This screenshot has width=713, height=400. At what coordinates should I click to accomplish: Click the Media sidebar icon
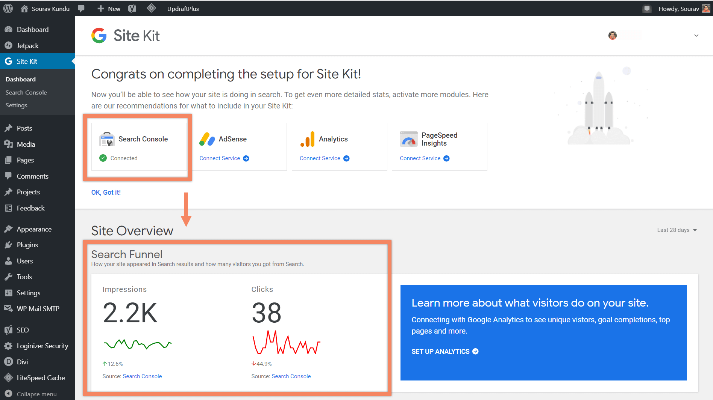(x=8, y=144)
